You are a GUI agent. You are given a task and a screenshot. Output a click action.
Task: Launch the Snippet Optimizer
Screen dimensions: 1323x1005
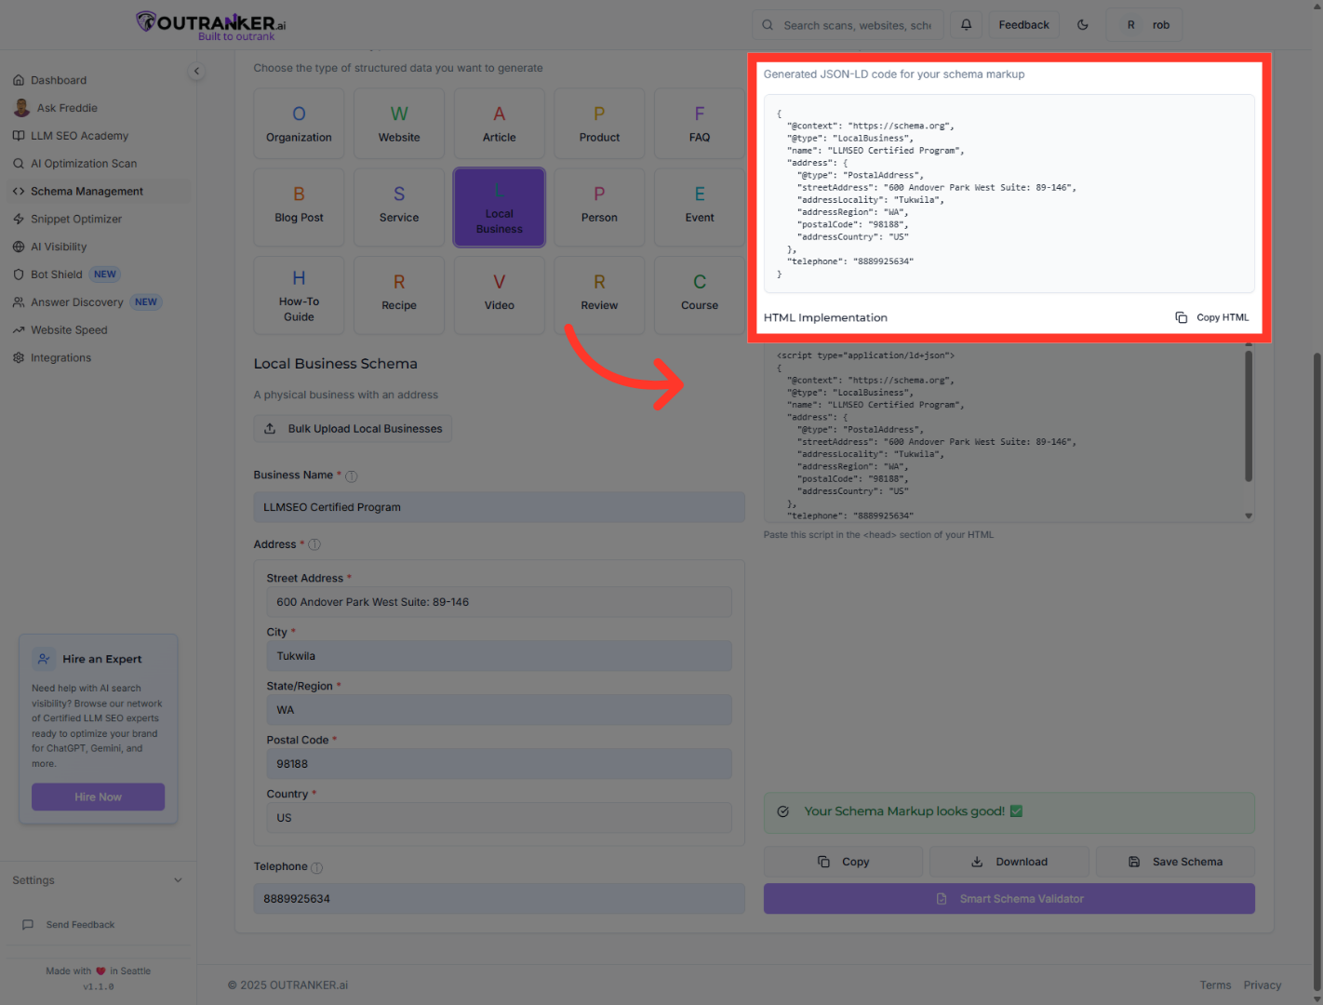[x=76, y=219]
